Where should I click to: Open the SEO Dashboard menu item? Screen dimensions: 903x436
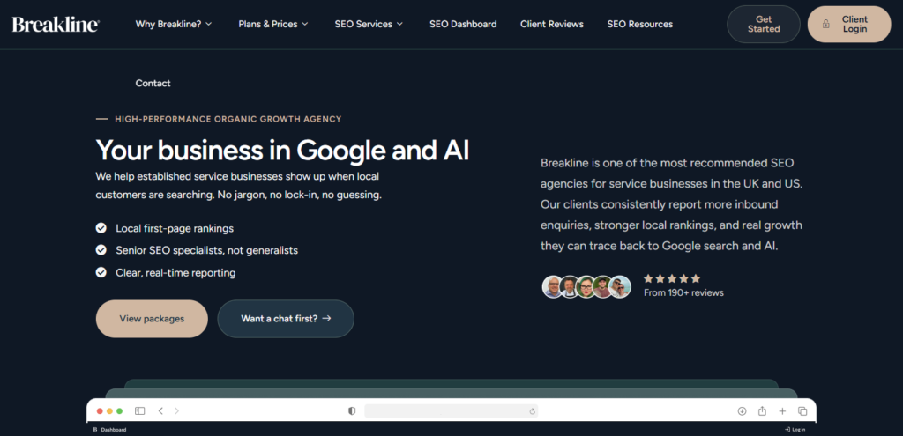click(463, 24)
